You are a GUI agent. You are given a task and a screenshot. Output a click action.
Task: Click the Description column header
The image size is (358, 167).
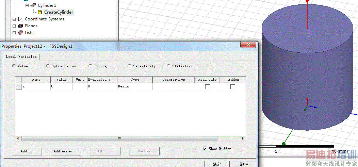[174, 80]
